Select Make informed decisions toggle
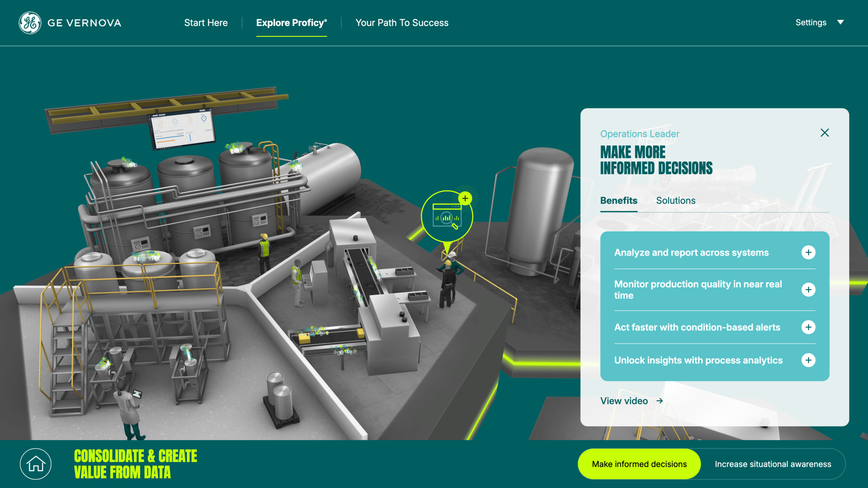868x488 pixels. pos(639,464)
